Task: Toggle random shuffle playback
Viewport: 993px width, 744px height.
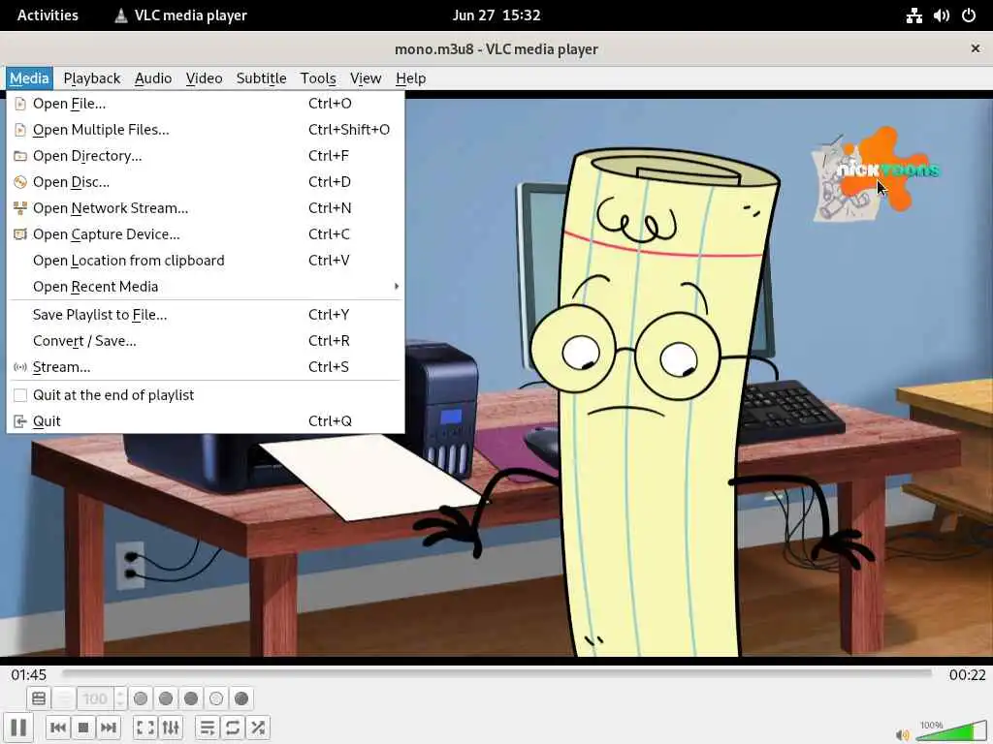Action: coord(258,727)
